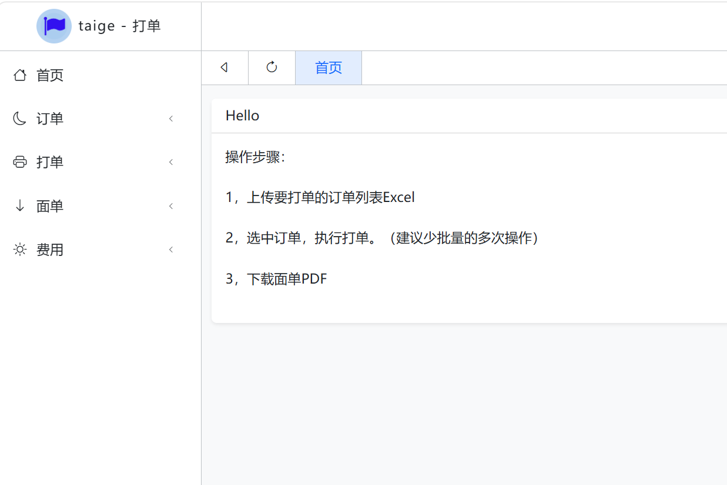This screenshot has height=485, width=727.
Task: Open 首页 in the sidebar menu
Action: click(50, 75)
